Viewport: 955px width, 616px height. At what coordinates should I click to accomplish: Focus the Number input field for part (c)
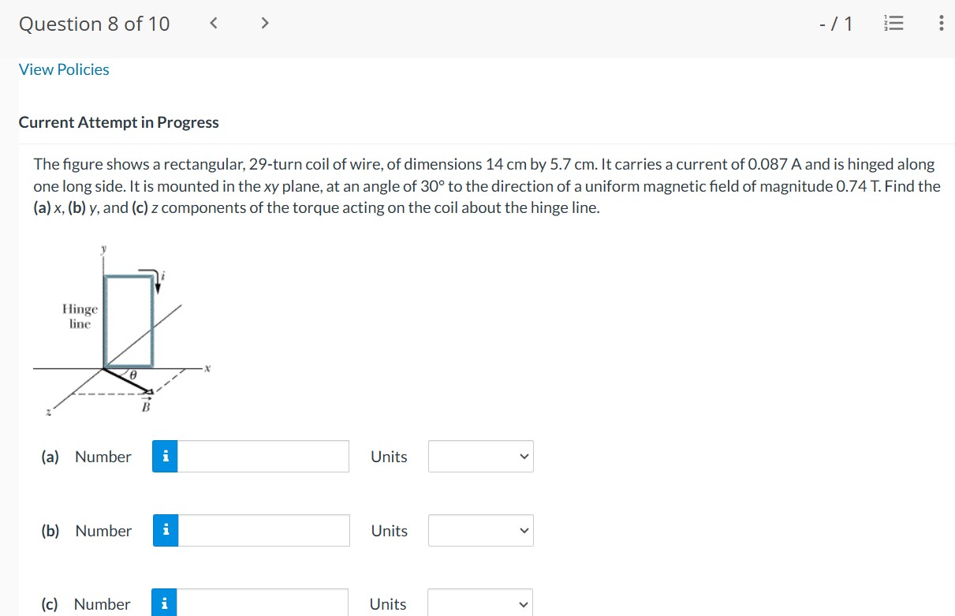coord(263,604)
